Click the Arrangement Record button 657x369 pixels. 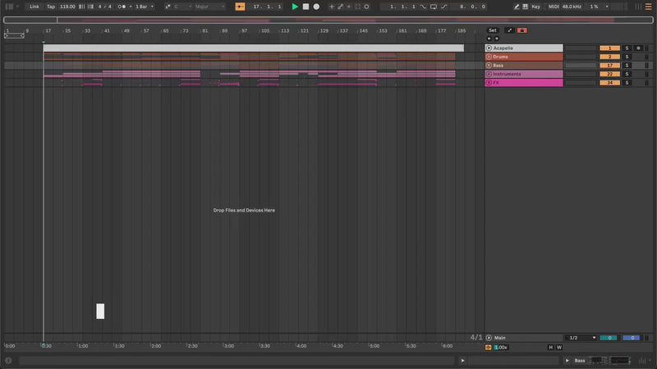tap(316, 7)
